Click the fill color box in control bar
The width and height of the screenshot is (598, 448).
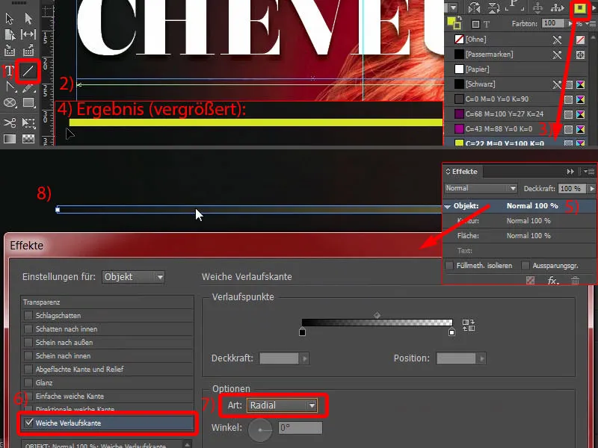[580, 8]
